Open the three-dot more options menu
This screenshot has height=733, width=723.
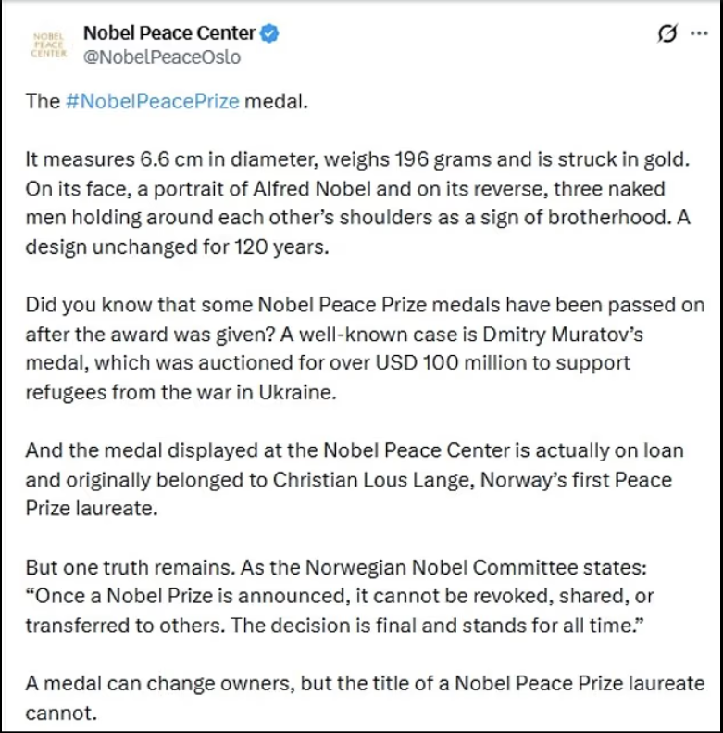pos(698,34)
